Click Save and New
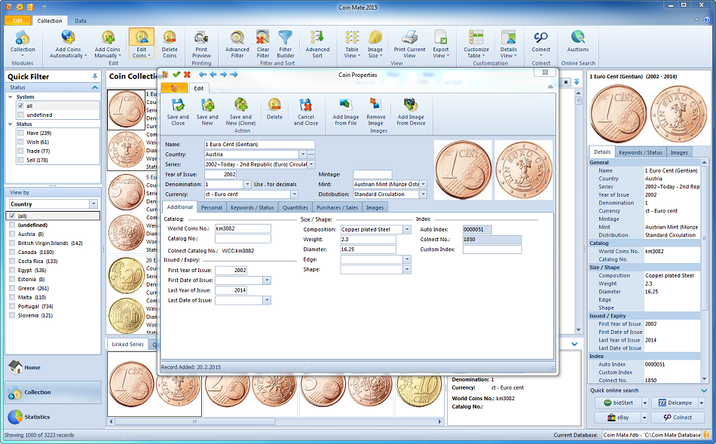The image size is (716, 444). click(207, 112)
